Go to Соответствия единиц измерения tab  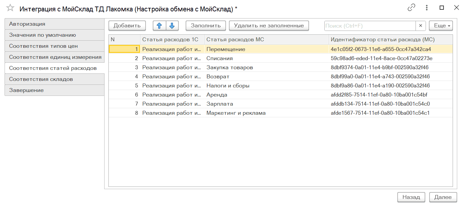point(54,57)
